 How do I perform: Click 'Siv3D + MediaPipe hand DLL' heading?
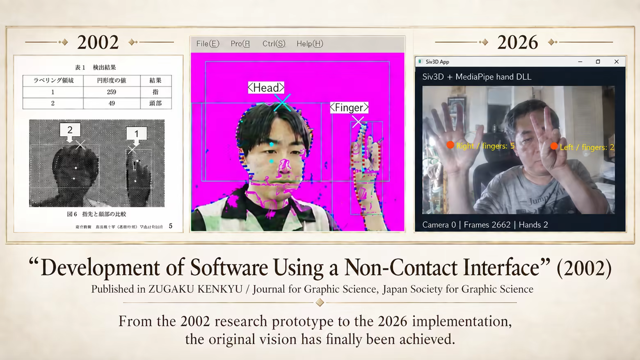coord(477,77)
